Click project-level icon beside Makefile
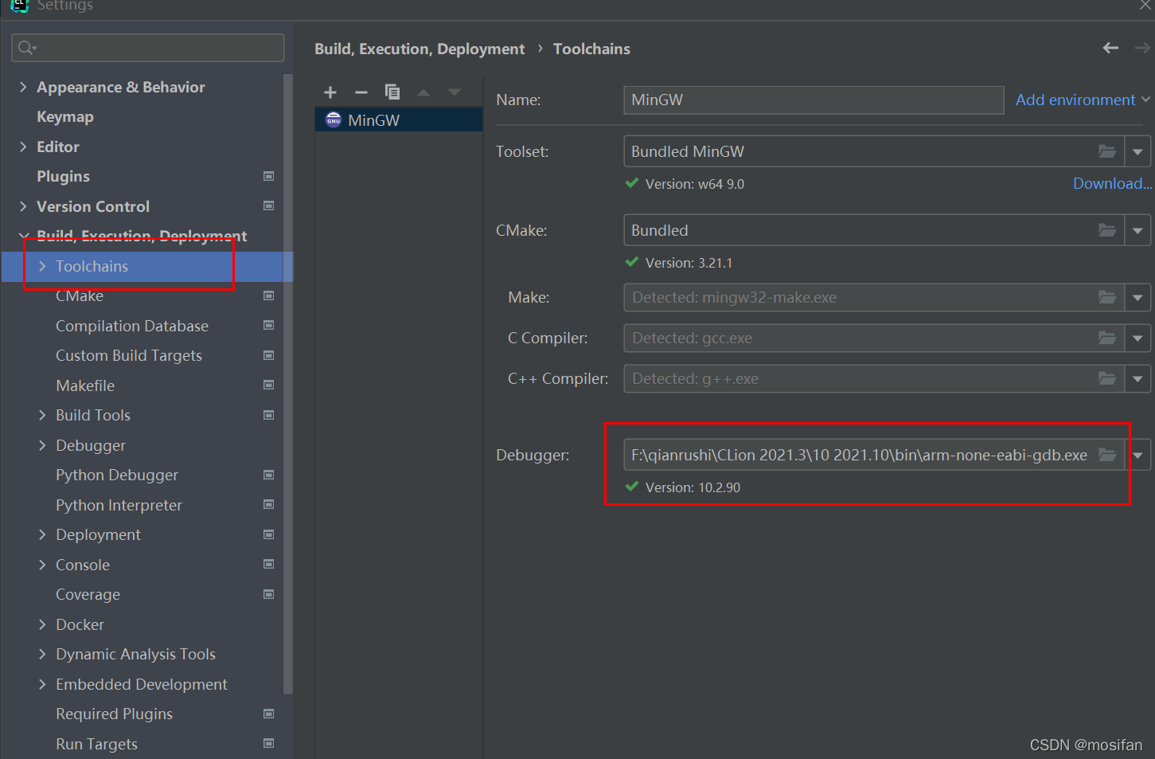Screen dimensions: 1155x759 269,385
